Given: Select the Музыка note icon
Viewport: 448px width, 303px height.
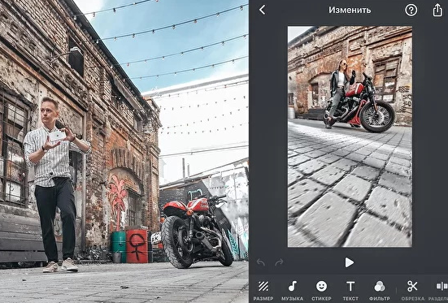Looking at the screenshot, I should (292, 286).
